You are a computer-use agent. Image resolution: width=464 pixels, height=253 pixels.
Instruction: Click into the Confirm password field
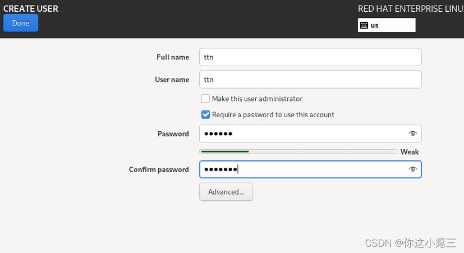point(310,169)
